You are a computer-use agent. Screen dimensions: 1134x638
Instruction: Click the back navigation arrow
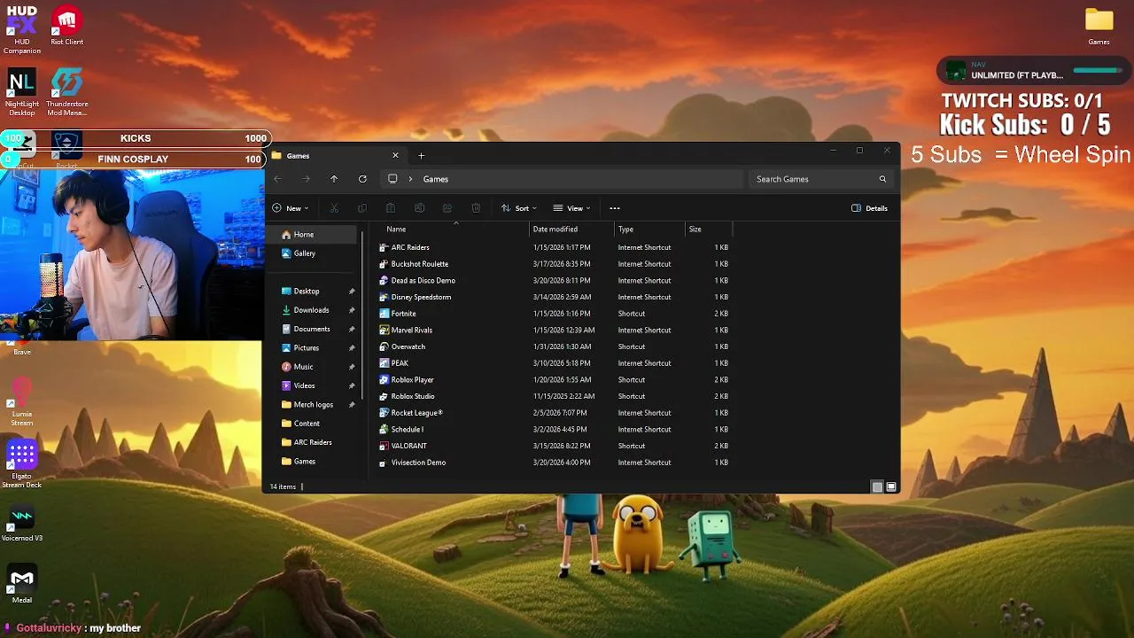click(277, 179)
